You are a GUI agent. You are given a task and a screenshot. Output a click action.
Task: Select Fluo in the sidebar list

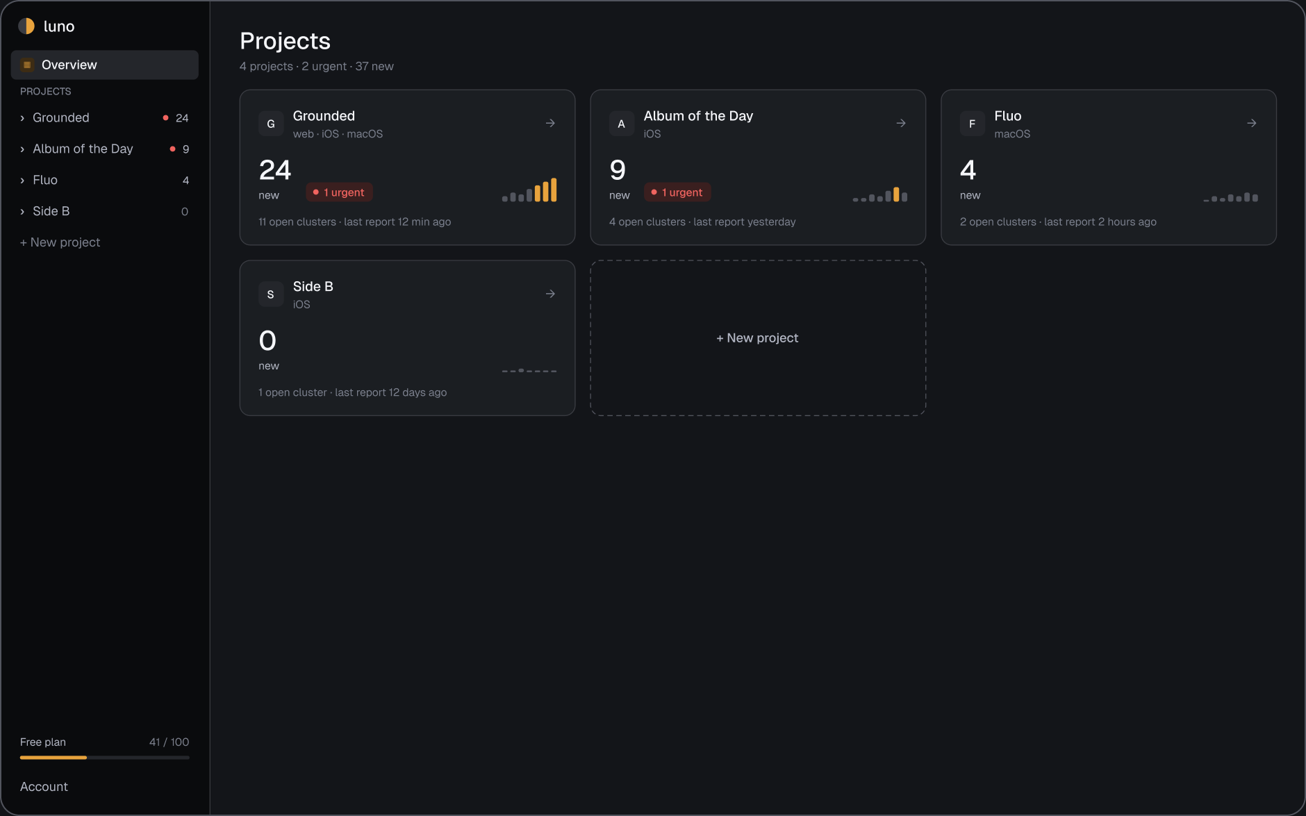(105, 180)
